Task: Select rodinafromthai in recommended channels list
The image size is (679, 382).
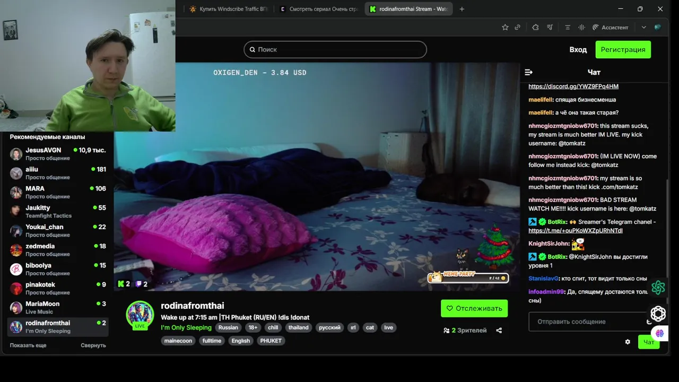Action: point(58,327)
